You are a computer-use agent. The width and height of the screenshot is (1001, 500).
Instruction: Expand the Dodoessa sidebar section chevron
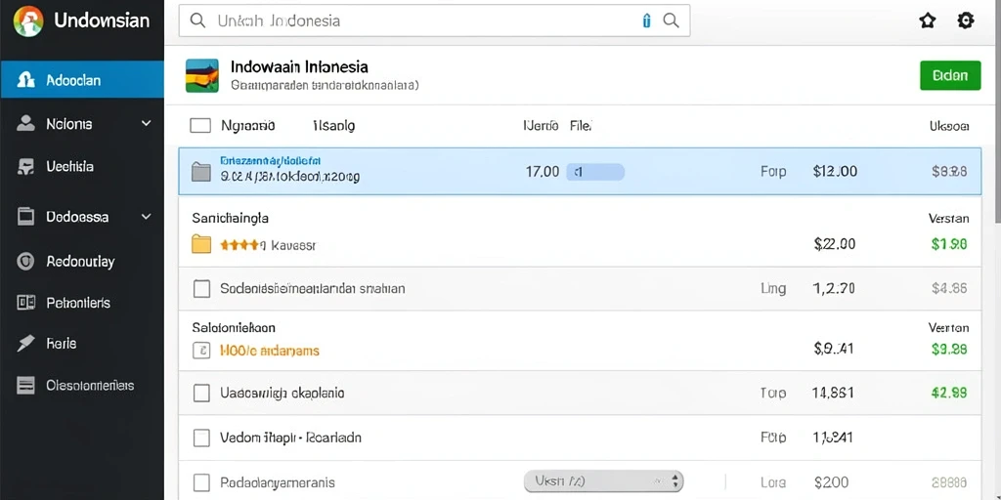(x=147, y=217)
